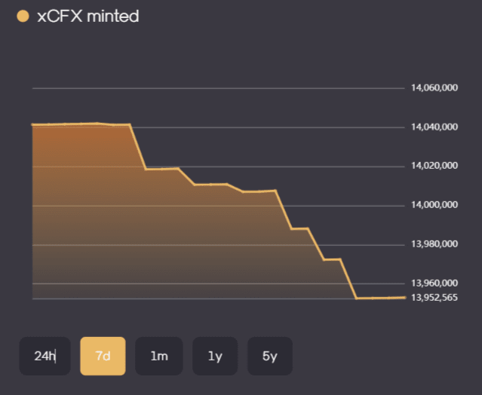Switch chart range to 24h

[45, 356]
